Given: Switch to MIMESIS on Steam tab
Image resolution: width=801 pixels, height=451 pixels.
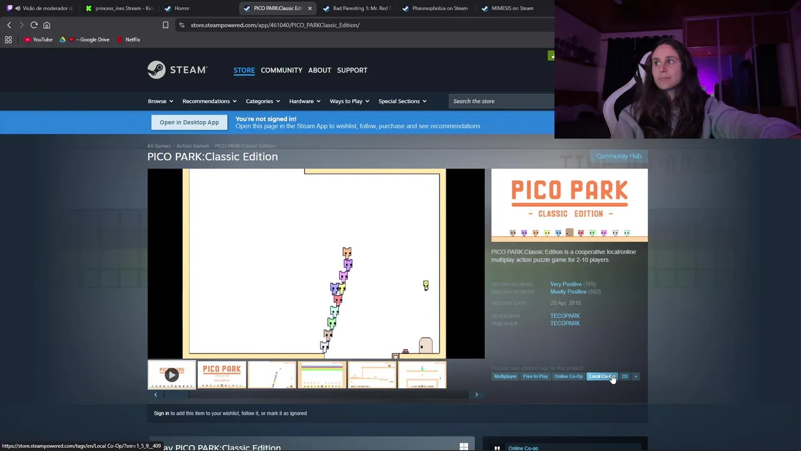Looking at the screenshot, I should coord(512,8).
